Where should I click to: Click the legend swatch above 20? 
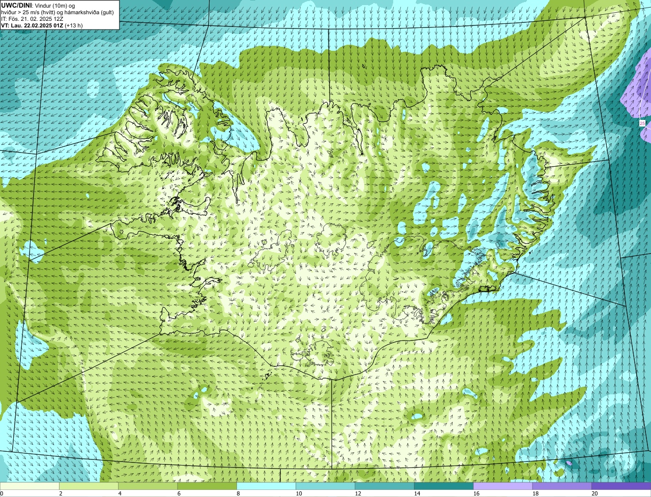(622, 486)
